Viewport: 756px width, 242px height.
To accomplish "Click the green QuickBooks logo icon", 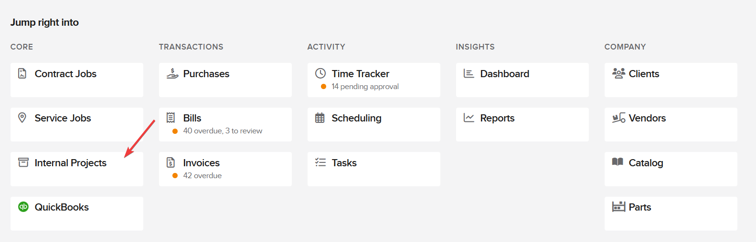I will point(23,207).
